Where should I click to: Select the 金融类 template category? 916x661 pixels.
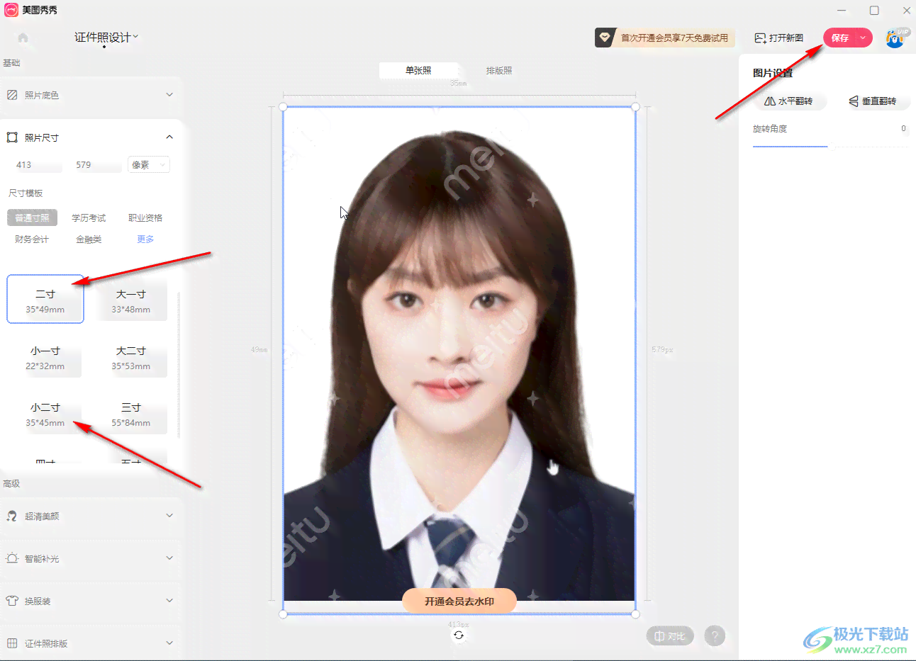coord(89,239)
